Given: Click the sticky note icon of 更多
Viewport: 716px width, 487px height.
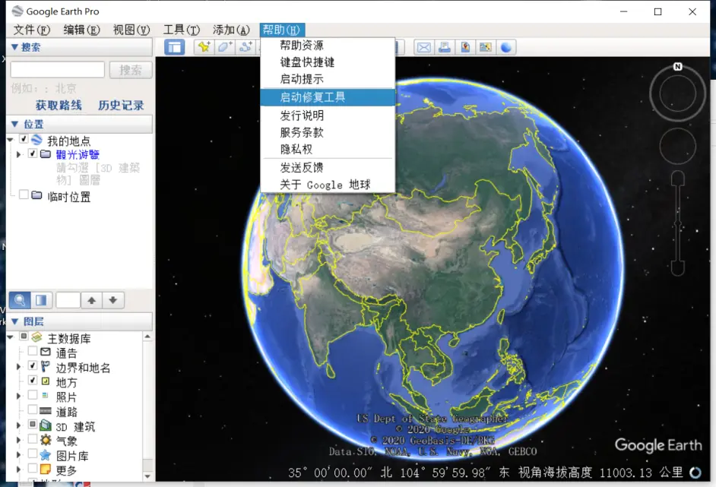Looking at the screenshot, I should click(45, 470).
